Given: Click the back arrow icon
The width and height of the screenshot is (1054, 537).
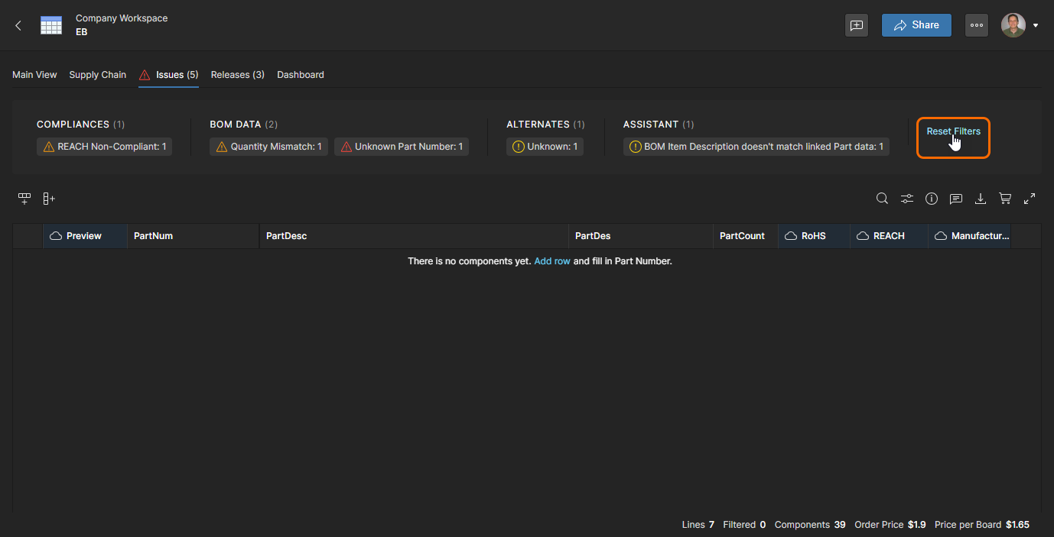Looking at the screenshot, I should coord(18,25).
